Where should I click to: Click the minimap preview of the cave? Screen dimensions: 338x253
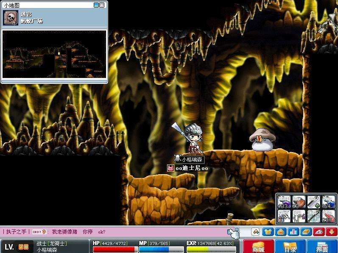click(x=54, y=54)
